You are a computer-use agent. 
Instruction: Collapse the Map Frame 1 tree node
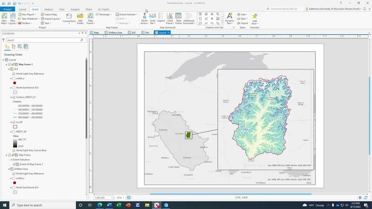point(6,64)
